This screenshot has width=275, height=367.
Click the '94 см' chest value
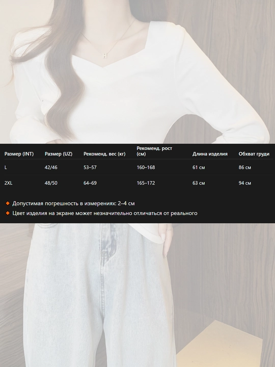(x=245, y=183)
